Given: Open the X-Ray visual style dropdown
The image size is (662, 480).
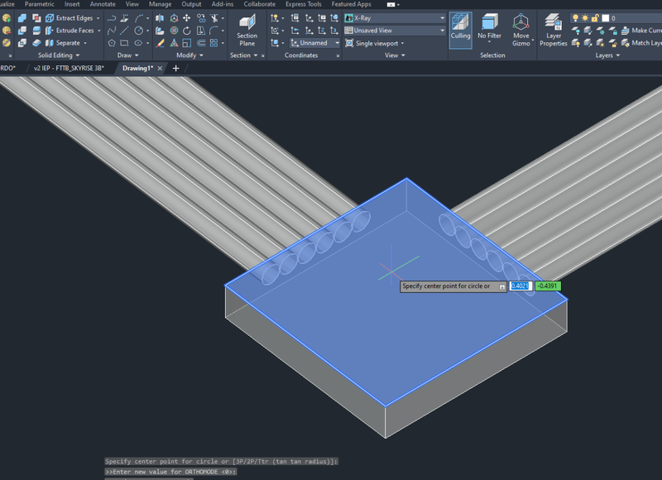Looking at the screenshot, I should click(395, 17).
